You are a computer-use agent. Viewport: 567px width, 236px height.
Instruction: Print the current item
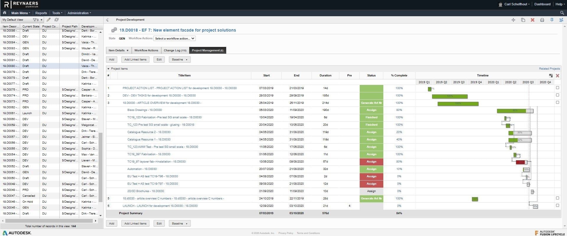coord(542,20)
